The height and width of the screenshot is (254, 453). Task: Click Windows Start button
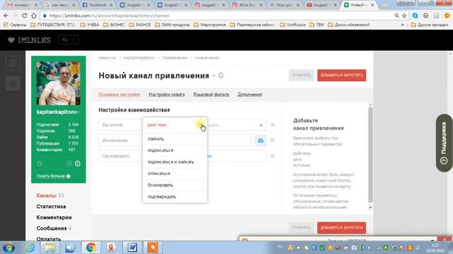click(x=8, y=248)
